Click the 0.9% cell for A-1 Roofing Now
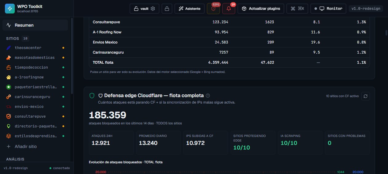Viewport: 388px width, 174px height. coord(361,32)
